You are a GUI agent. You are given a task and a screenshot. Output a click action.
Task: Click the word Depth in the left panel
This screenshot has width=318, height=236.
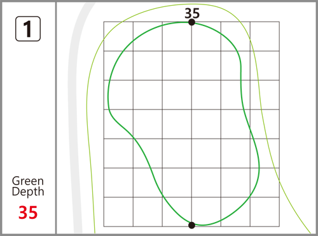tap(28, 191)
